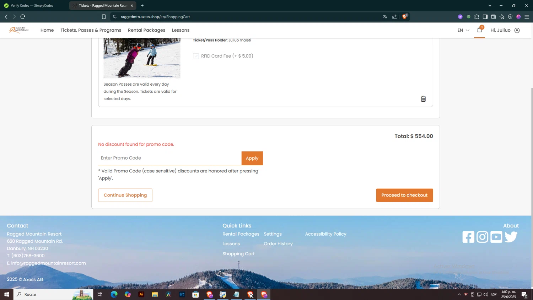Open Lessons in top navigation
This screenshot has height=300, width=533.
pos(181,30)
